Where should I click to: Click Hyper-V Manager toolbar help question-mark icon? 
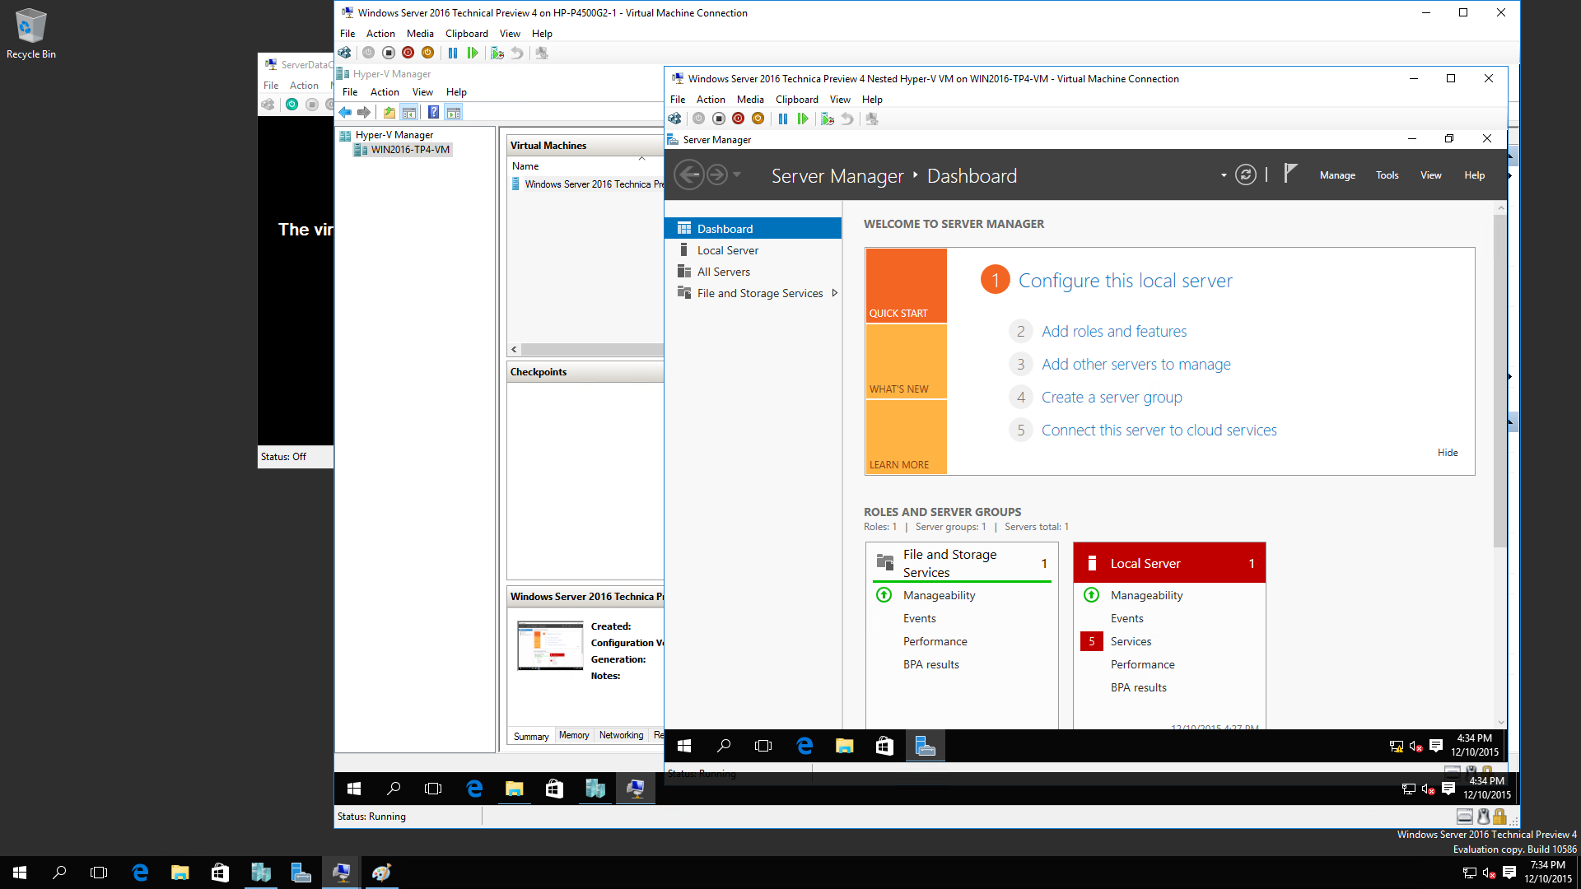point(433,113)
